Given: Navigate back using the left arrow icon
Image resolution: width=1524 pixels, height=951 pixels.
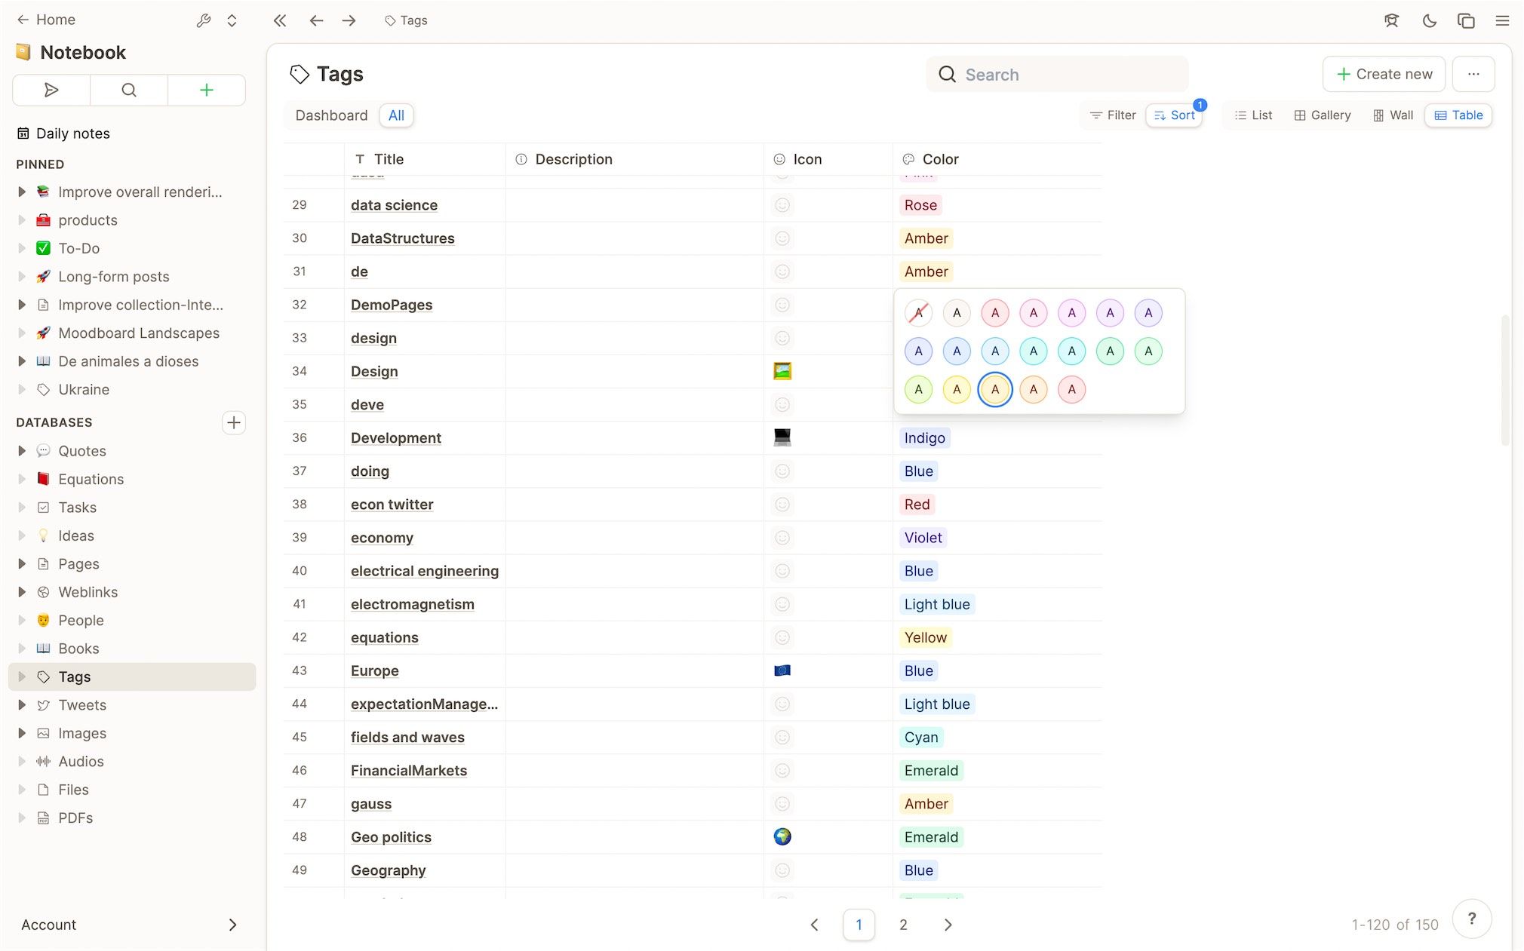Looking at the screenshot, I should coord(316,20).
